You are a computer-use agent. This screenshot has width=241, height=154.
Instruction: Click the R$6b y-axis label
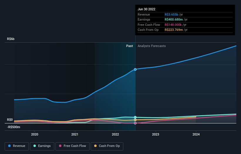coord(11,39)
